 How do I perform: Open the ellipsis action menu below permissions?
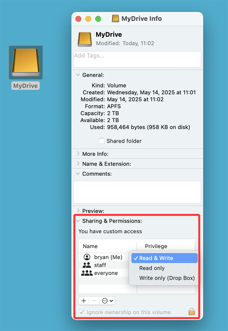[x=108, y=301]
